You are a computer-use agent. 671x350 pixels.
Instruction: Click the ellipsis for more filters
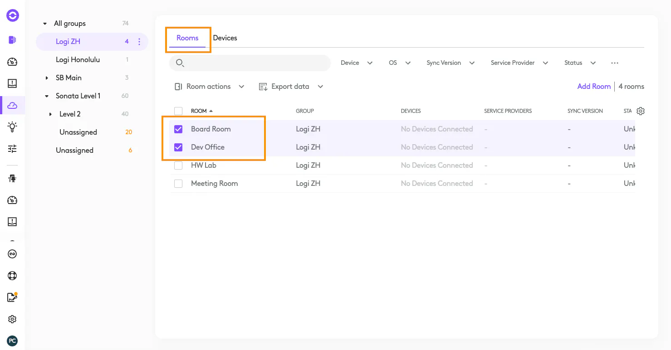pyautogui.click(x=615, y=63)
